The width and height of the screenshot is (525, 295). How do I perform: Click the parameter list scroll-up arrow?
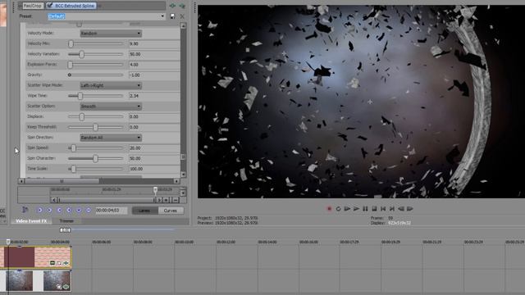point(183,25)
